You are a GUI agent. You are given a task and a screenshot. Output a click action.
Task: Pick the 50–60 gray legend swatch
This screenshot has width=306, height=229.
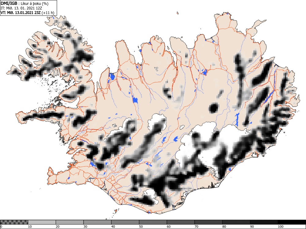[x=153, y=222]
